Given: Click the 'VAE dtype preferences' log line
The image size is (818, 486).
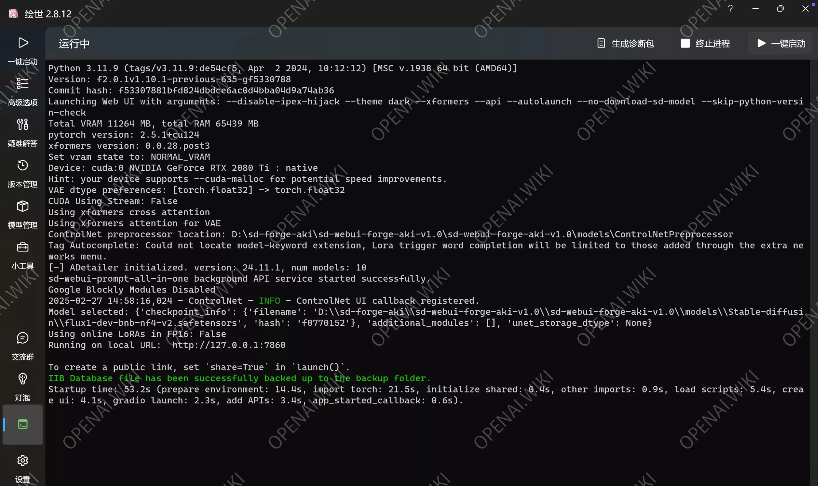Looking at the screenshot, I should 196,190.
